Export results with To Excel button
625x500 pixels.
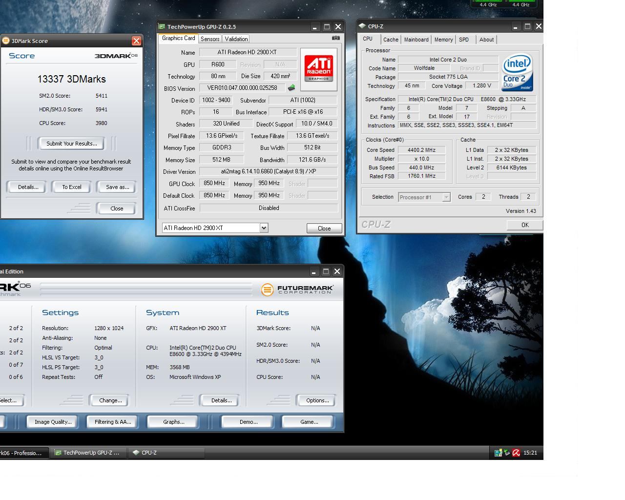(x=72, y=187)
